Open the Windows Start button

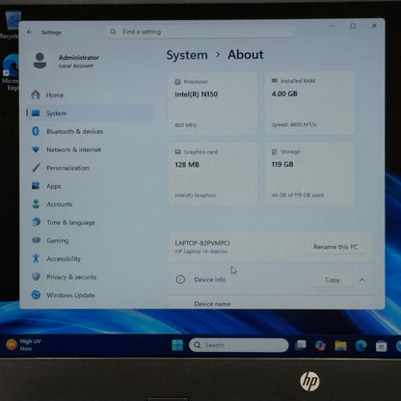coord(177,345)
